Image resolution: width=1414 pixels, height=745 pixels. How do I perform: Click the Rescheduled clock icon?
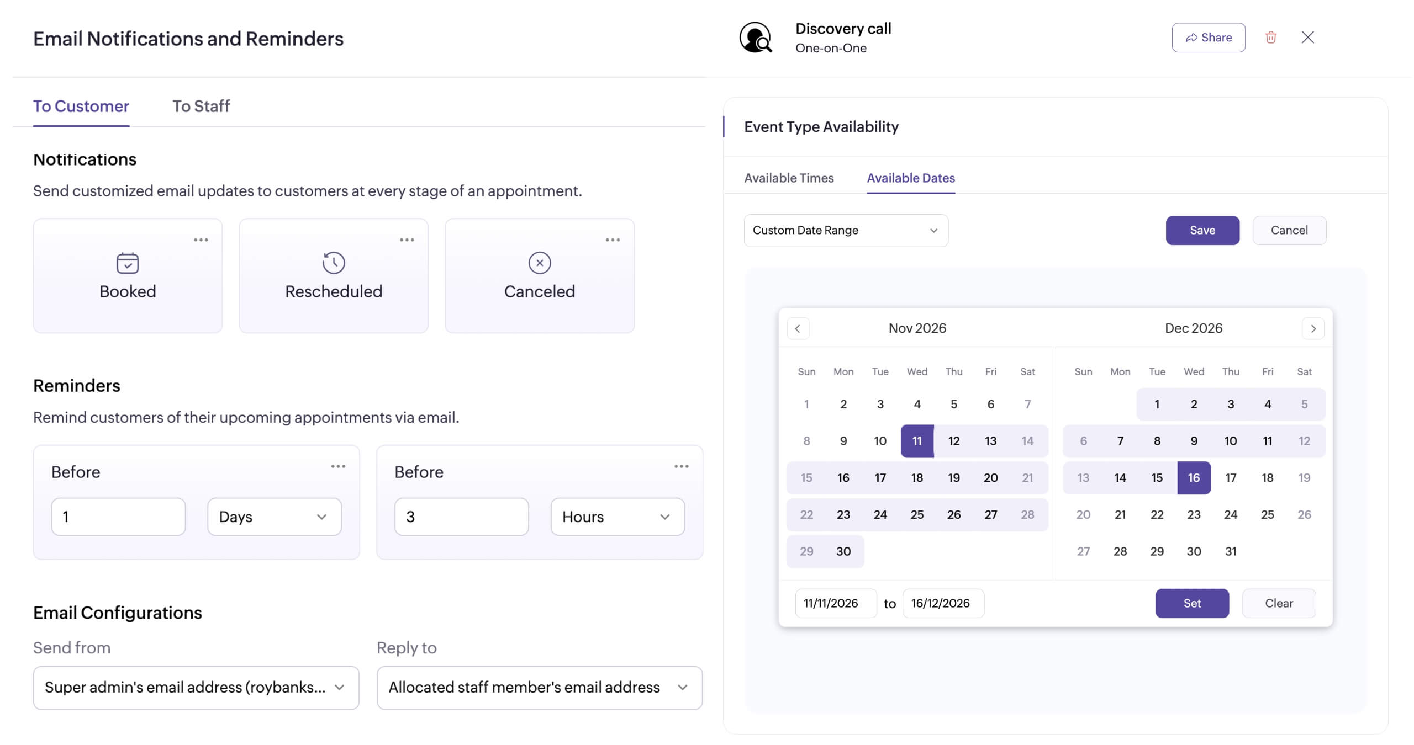pyautogui.click(x=334, y=263)
